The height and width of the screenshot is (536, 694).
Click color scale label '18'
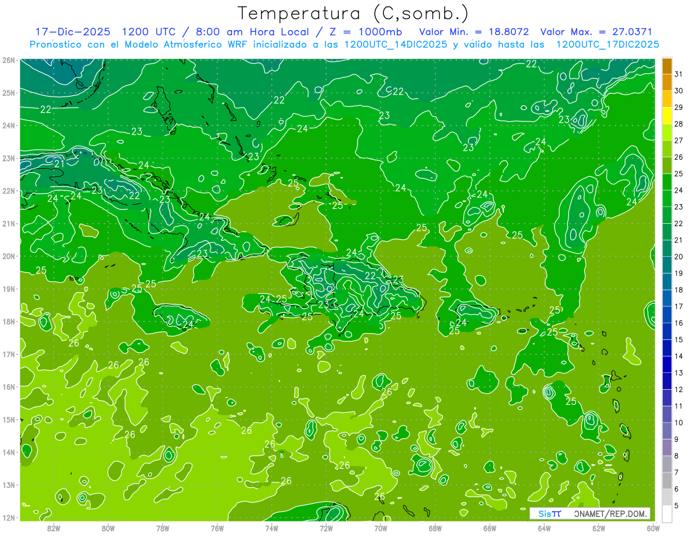pos(679,290)
